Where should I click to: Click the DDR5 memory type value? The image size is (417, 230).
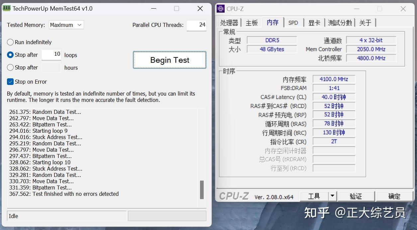tap(272, 40)
